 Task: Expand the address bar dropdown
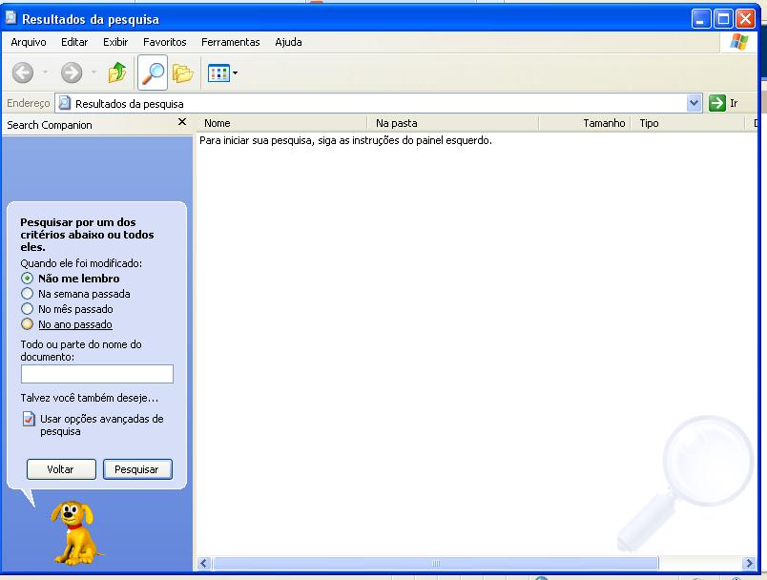(694, 103)
